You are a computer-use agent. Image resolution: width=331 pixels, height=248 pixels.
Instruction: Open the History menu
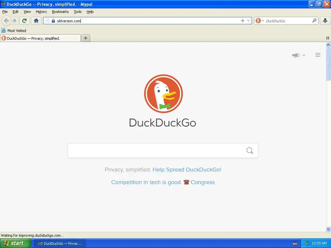point(41,12)
